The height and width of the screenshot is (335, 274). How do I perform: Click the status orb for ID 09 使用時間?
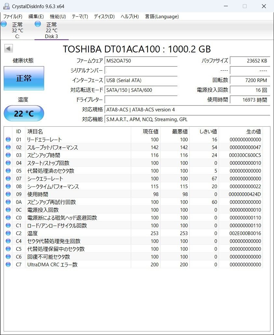point(8,194)
